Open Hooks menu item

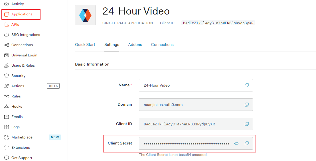coord(17,107)
